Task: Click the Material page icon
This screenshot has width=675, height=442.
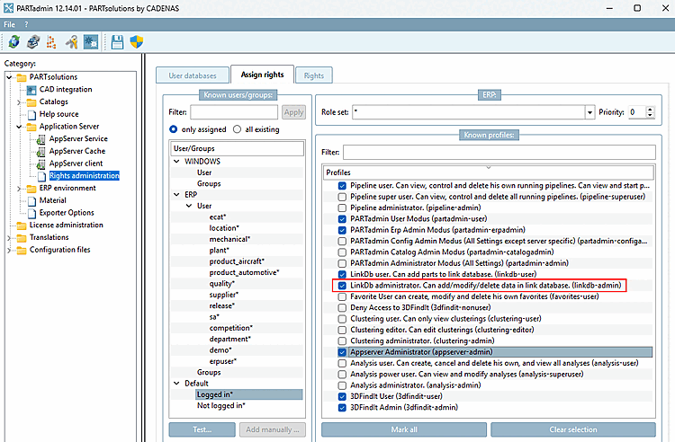Action: tap(31, 200)
